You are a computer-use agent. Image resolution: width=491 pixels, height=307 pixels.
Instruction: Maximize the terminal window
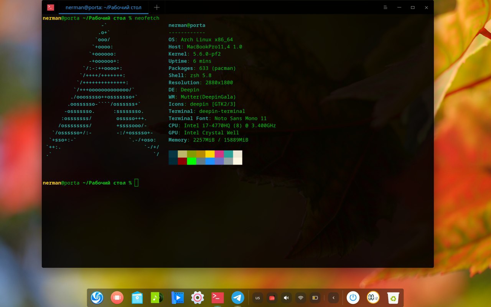click(x=413, y=7)
